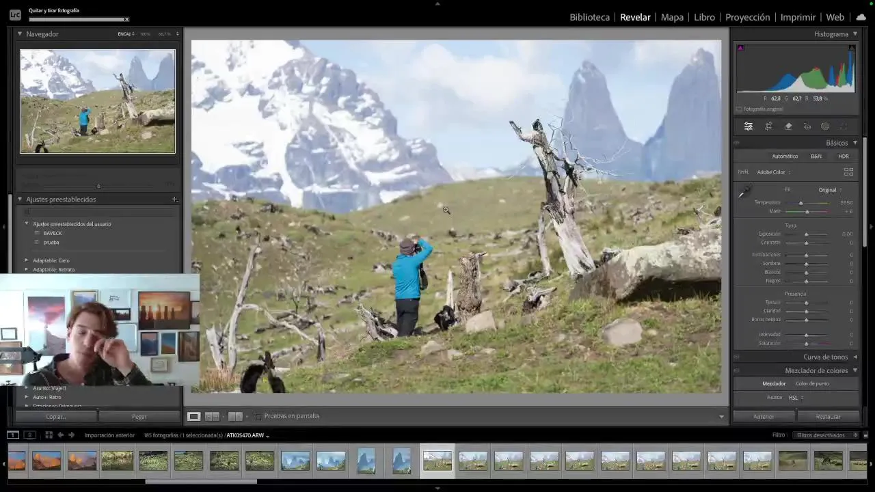Image resolution: width=875 pixels, height=492 pixels.
Task: Toggle Fotografía original checkbox
Action: pyautogui.click(x=739, y=109)
